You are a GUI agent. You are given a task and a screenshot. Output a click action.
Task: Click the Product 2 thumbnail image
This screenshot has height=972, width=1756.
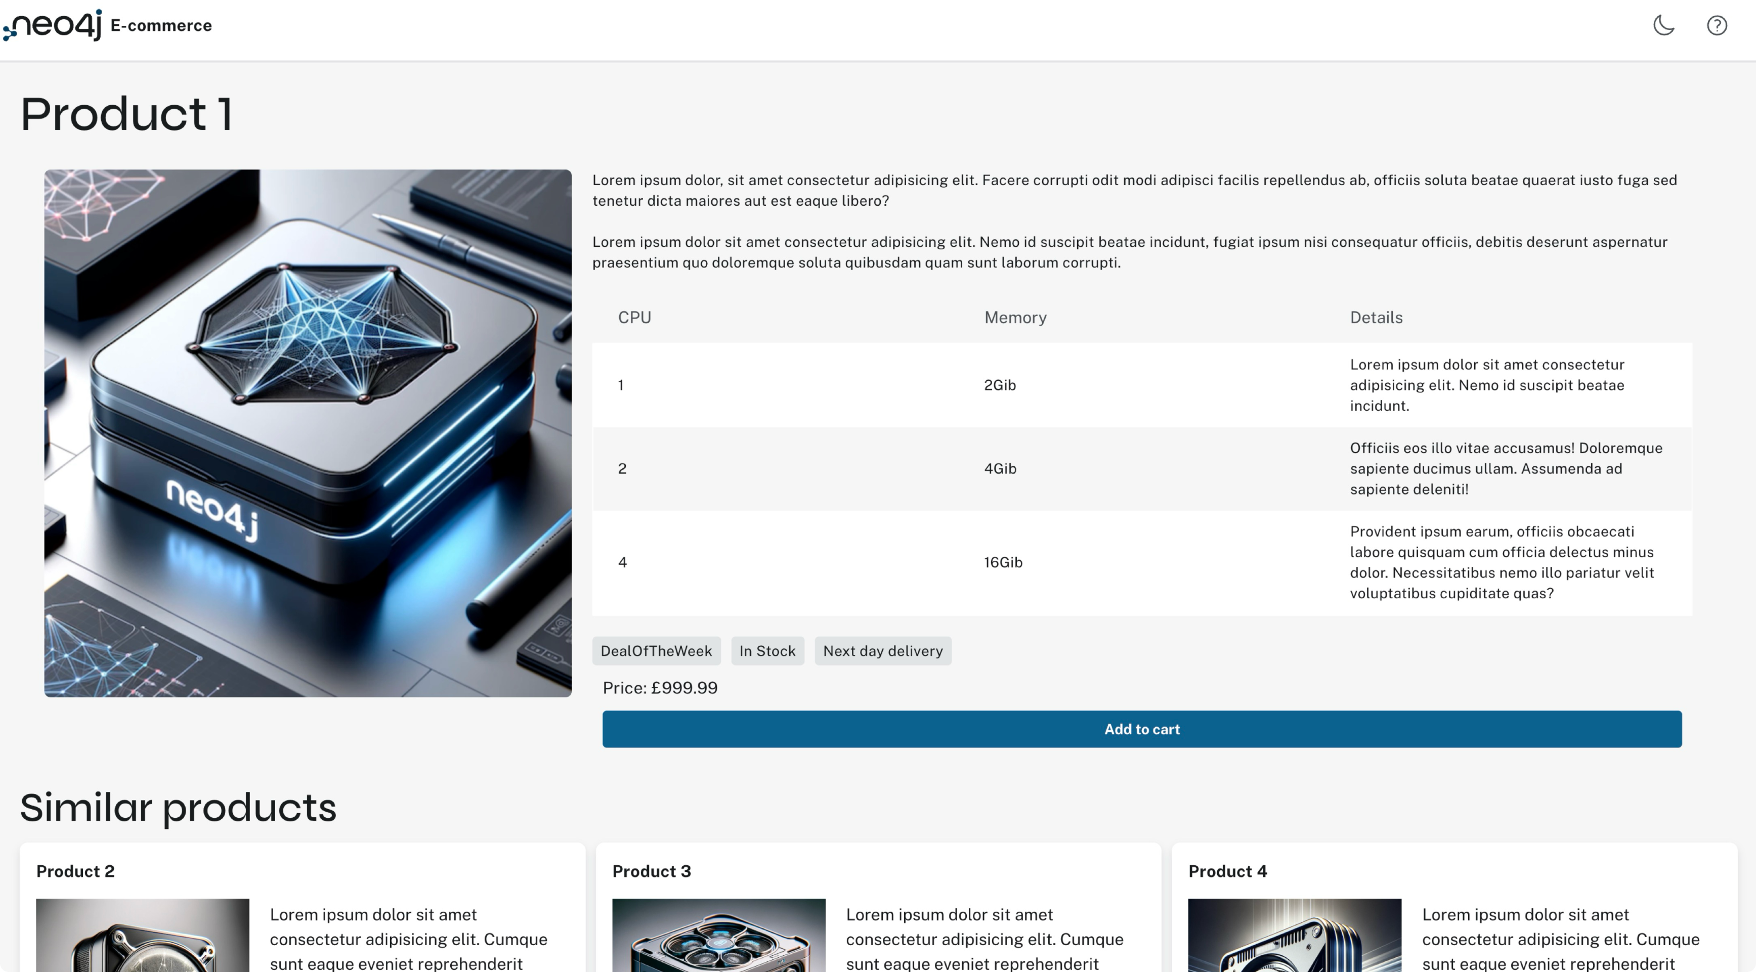[143, 935]
